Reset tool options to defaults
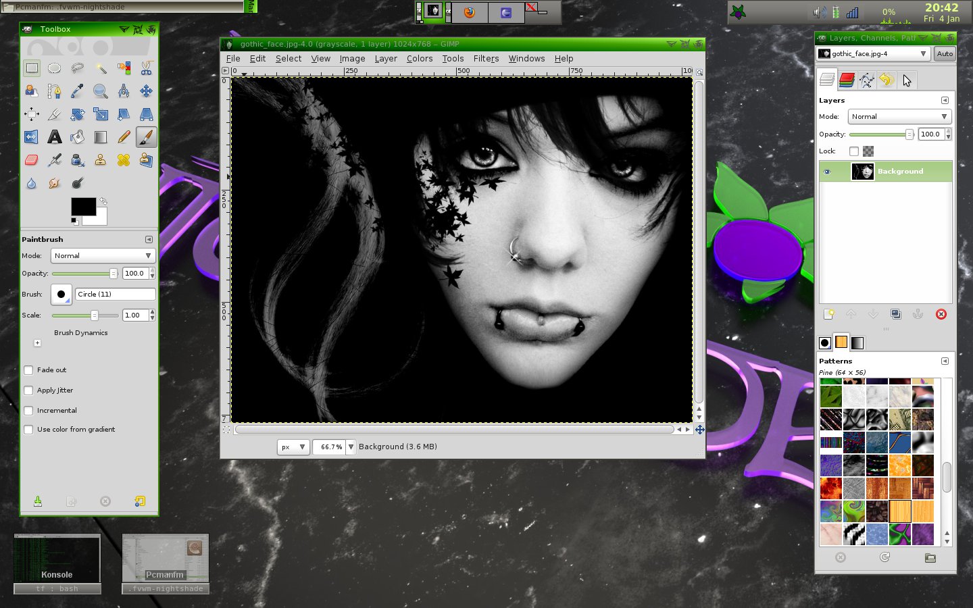 pos(139,501)
